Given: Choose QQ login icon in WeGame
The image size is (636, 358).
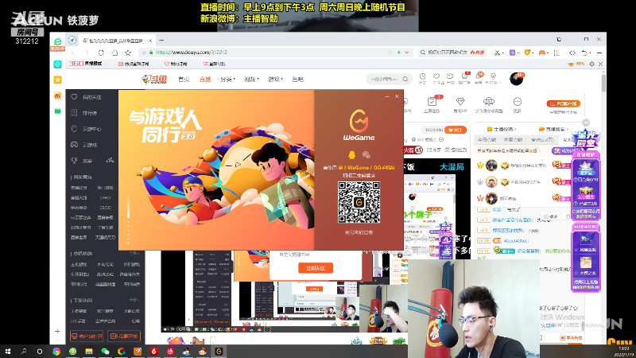Looking at the screenshot, I should tap(351, 154).
